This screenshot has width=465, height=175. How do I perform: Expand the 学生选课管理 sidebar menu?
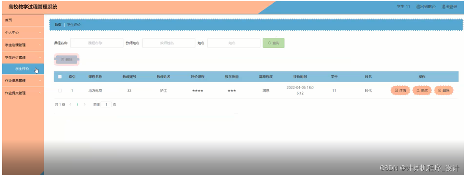23,45
